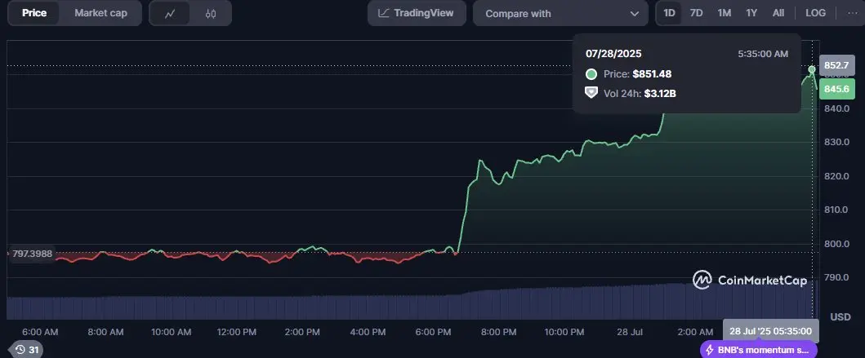The width and height of the screenshot is (865, 358).
Task: Click the green price circle in tooltip
Action: click(x=591, y=74)
